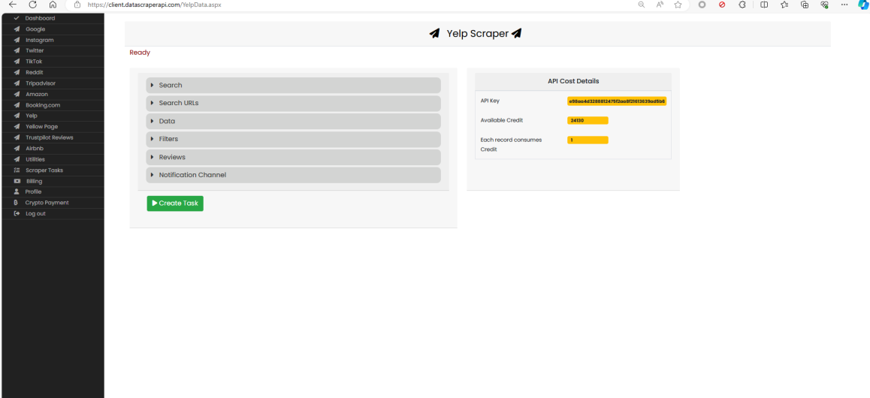Click the Yelp Scraper page title

click(478, 33)
